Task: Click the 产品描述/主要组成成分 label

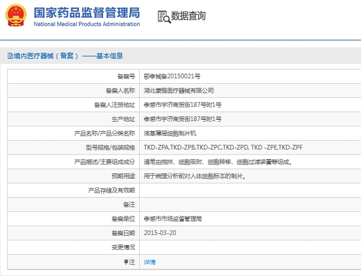Action: pyautogui.click(x=105, y=162)
